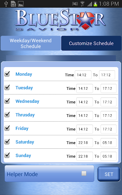The width and height of the screenshot is (122, 195).
Task: Enable the Helper Mode checkbox
Action: (84, 173)
